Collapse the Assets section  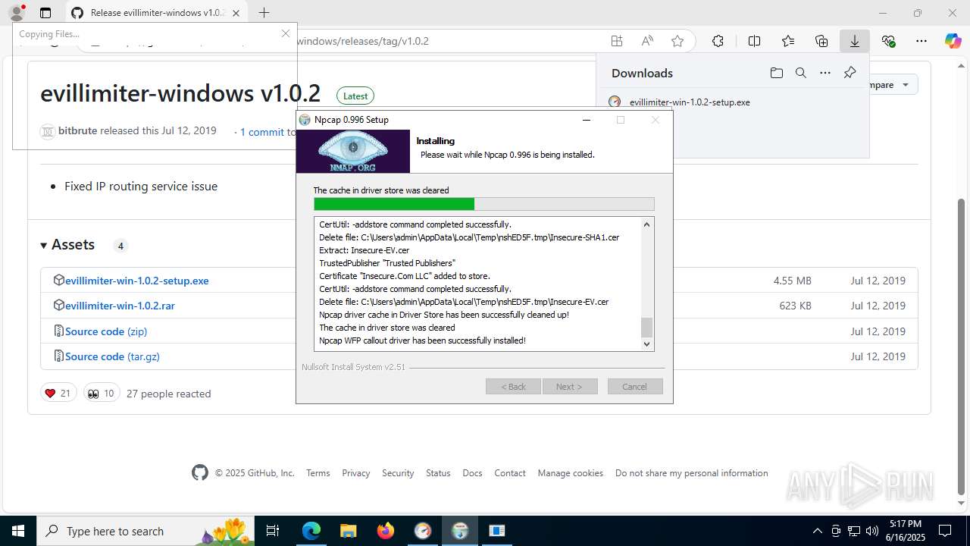coord(67,245)
